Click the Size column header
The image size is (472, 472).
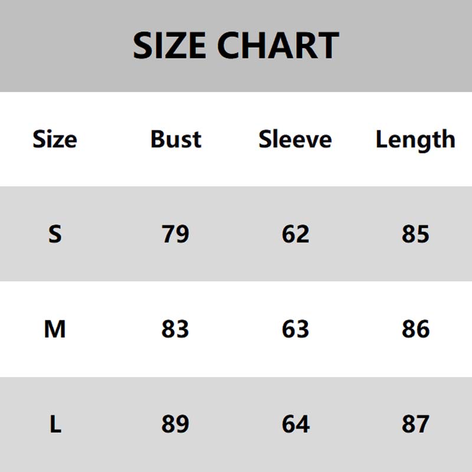pos(55,140)
